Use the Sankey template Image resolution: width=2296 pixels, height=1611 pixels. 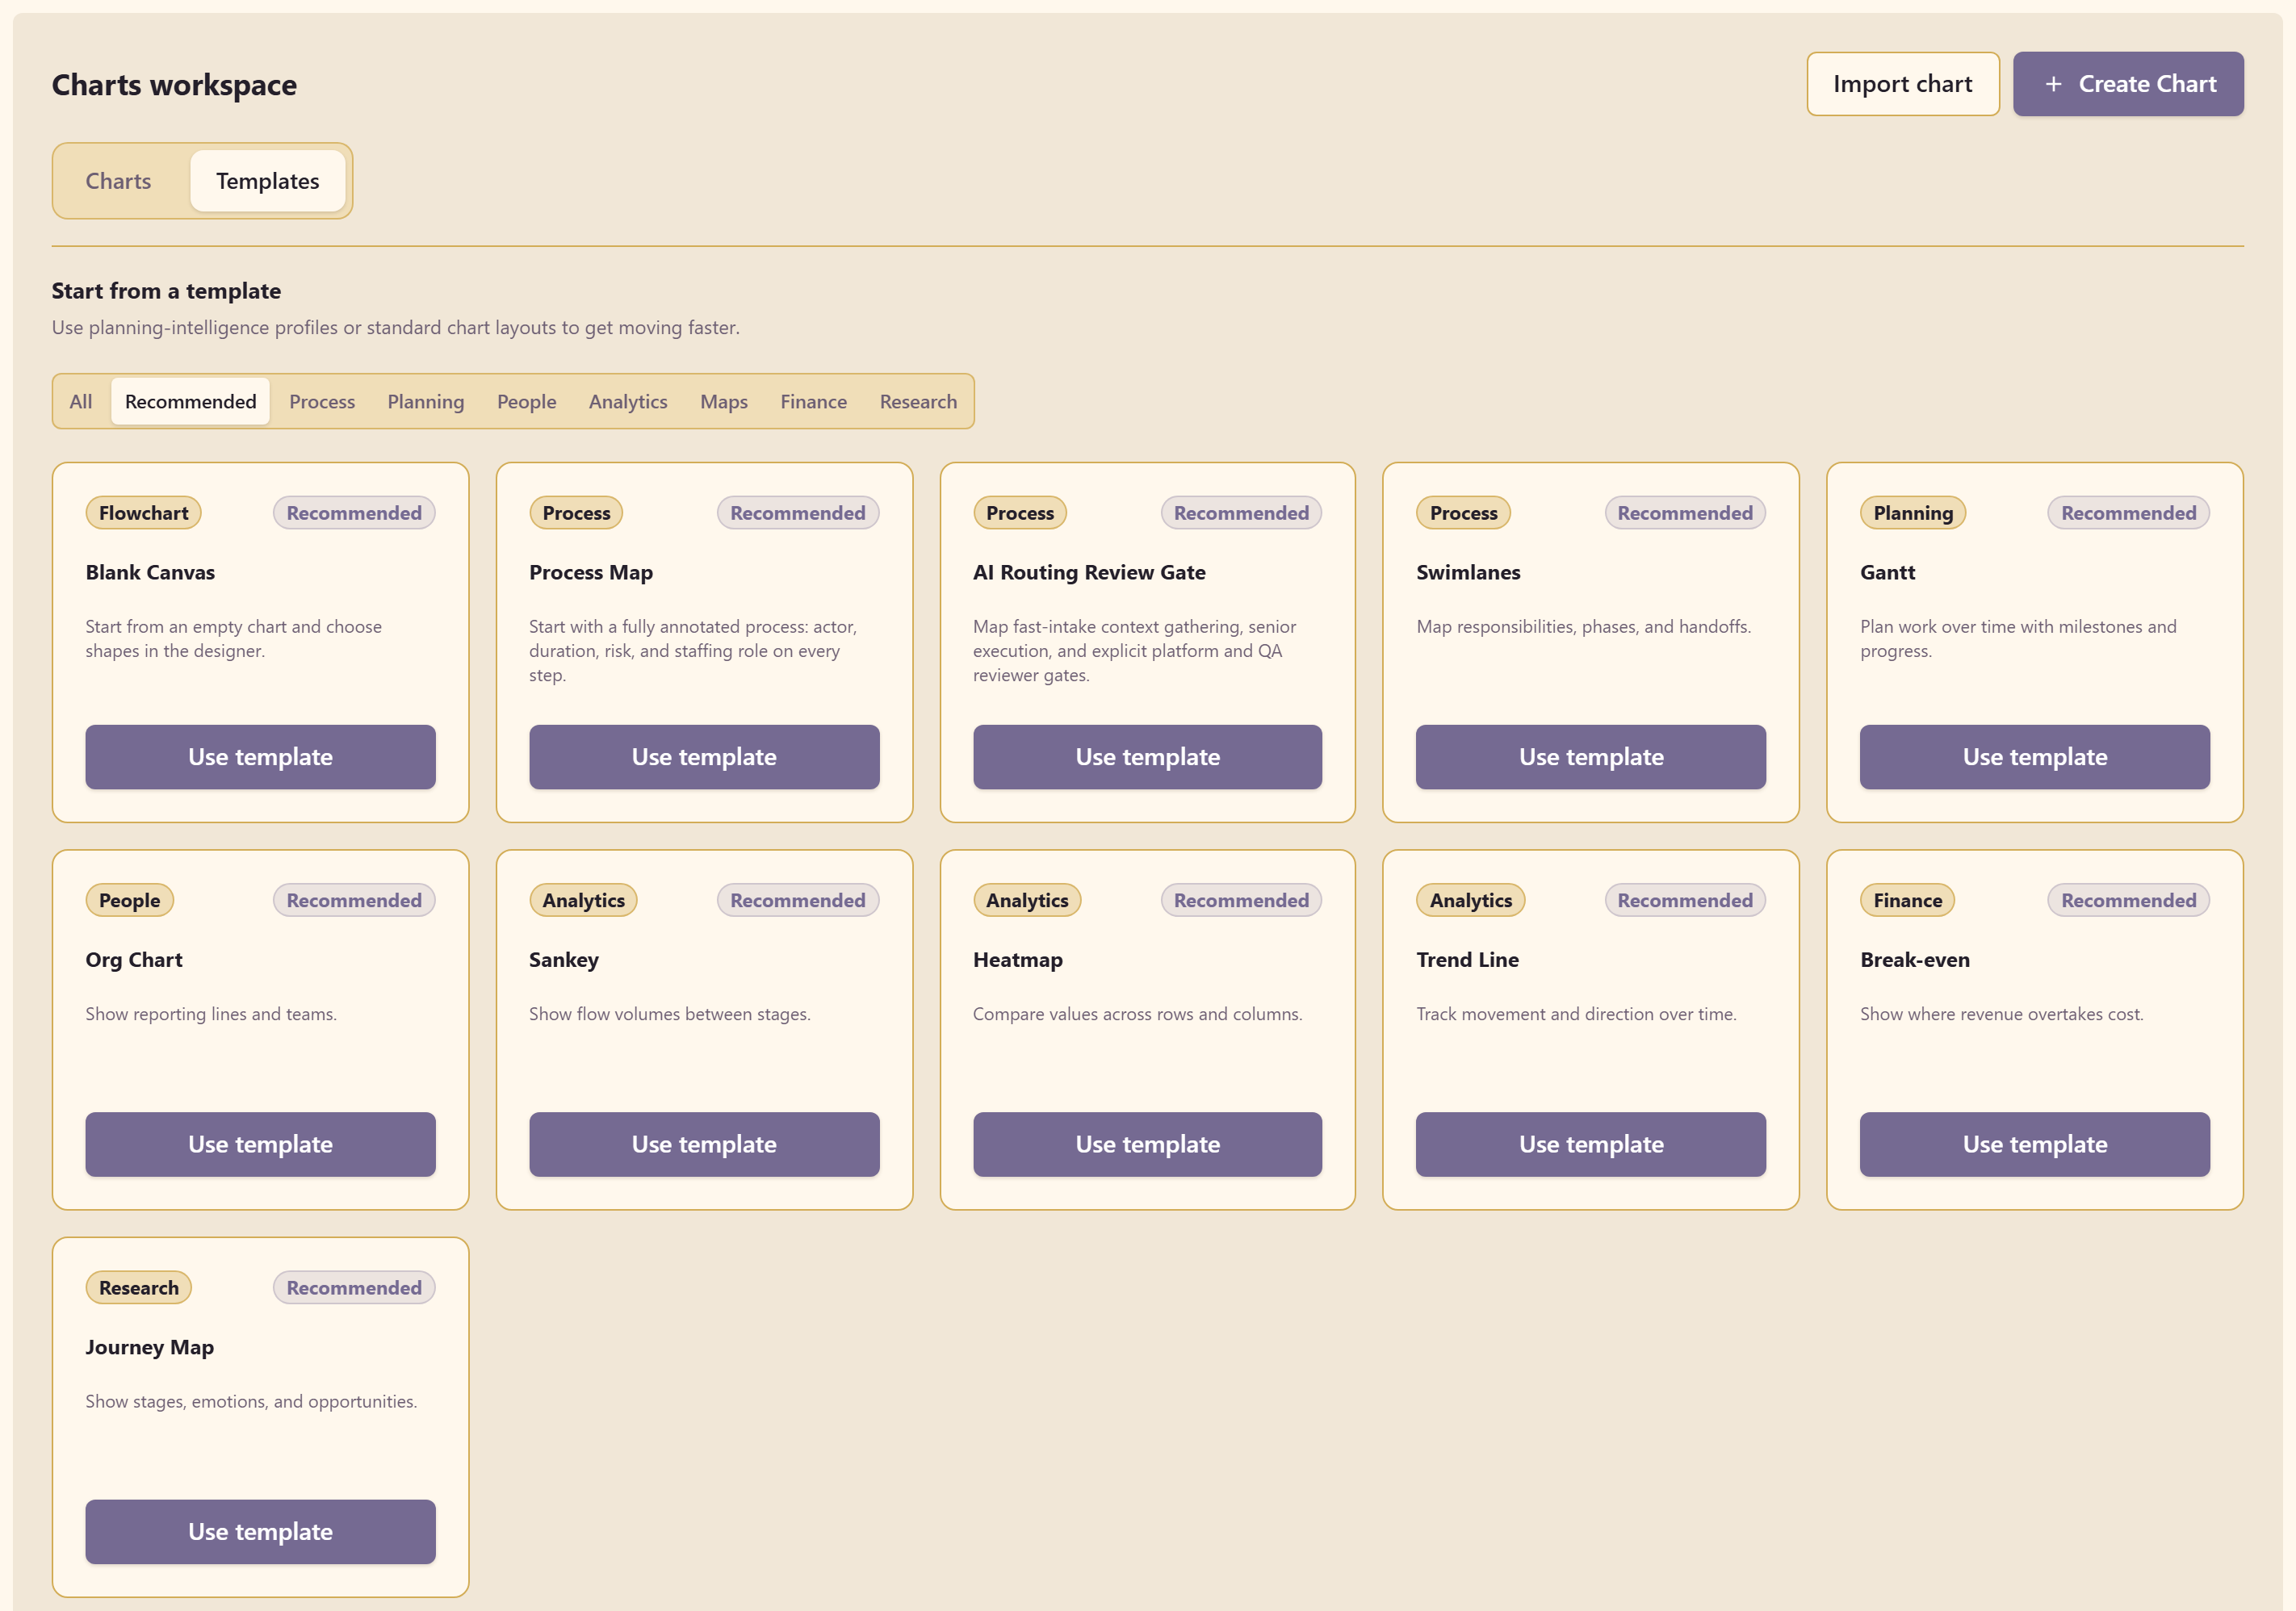[704, 1144]
